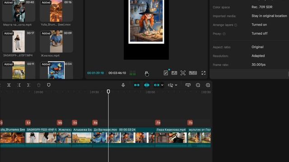Select the 00:11 horse clip thumbnail
Image resolution: width=289 pixels, height=162 pixels.
tap(19, 70)
